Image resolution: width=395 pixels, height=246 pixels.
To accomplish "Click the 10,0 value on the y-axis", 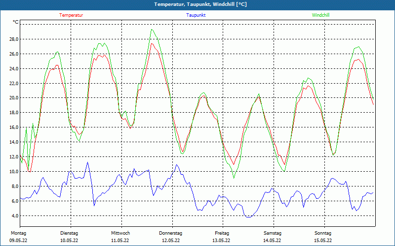I will click(x=13, y=172).
